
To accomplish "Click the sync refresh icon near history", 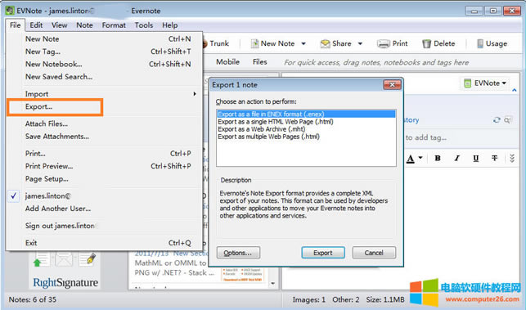I will click(x=497, y=120).
